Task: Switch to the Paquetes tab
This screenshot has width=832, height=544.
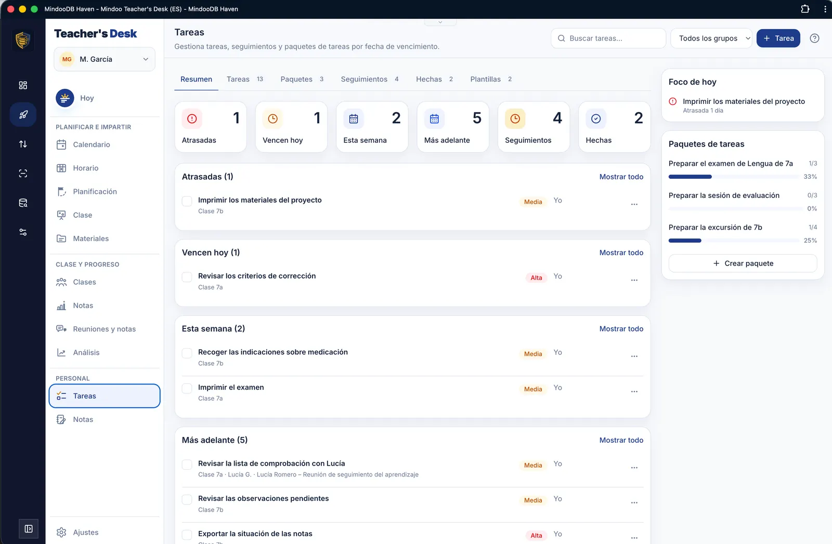Action: coord(302,79)
